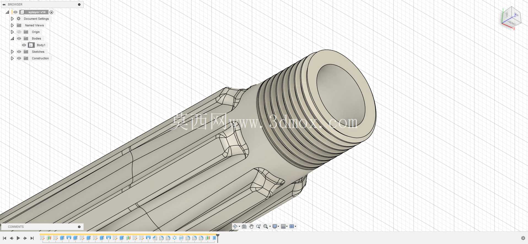Click the Origin folder icon

[x=26, y=32]
